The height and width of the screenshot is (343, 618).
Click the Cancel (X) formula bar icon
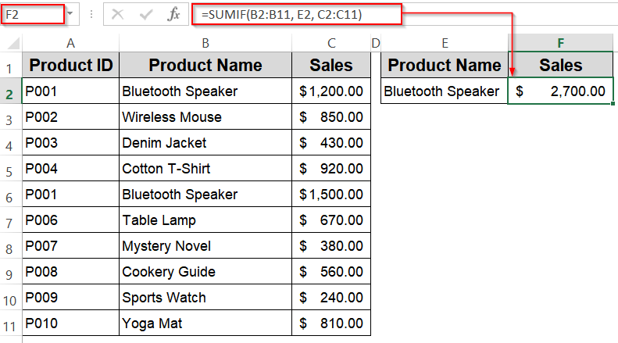coord(117,14)
